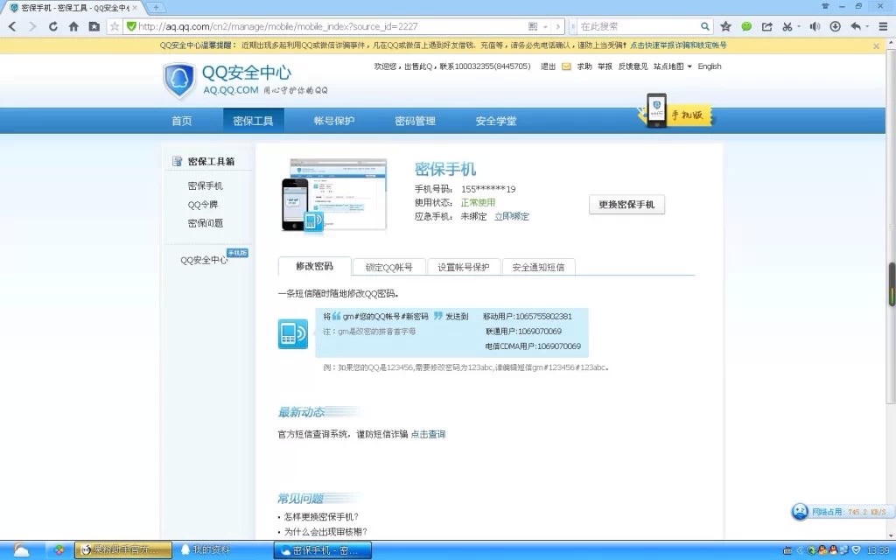Open the 安全学堂 navigation menu

[496, 121]
